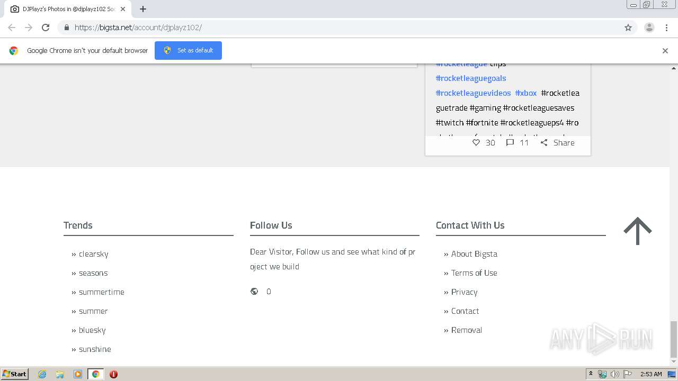Open the #xbox hashtag link
Screen dimensions: 678x381
(x=526, y=93)
